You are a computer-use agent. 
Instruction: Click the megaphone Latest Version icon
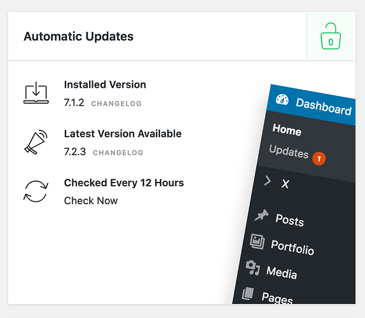tap(36, 142)
